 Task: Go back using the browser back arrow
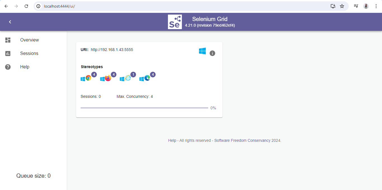click(x=6, y=6)
